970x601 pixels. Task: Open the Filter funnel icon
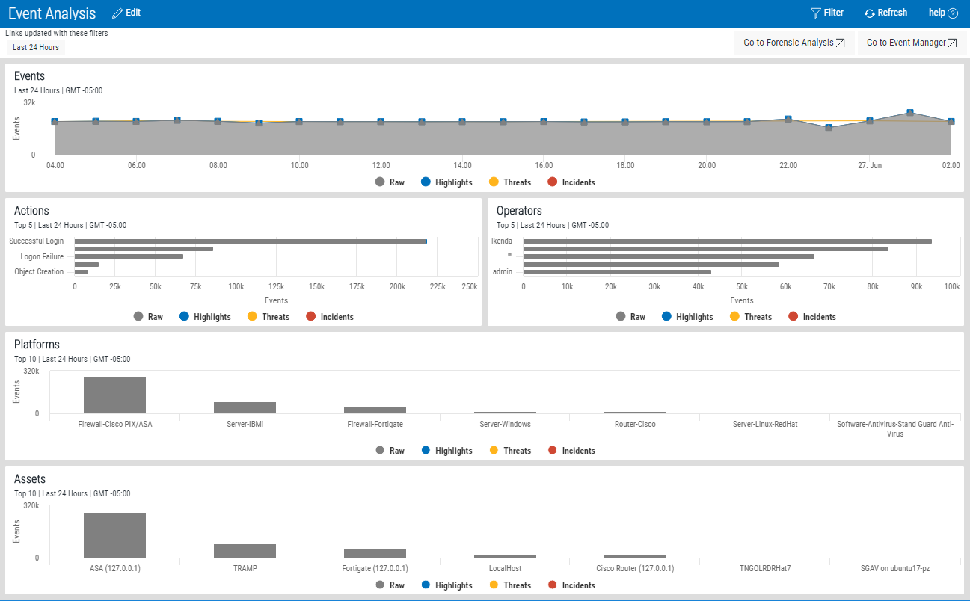pyautogui.click(x=815, y=13)
